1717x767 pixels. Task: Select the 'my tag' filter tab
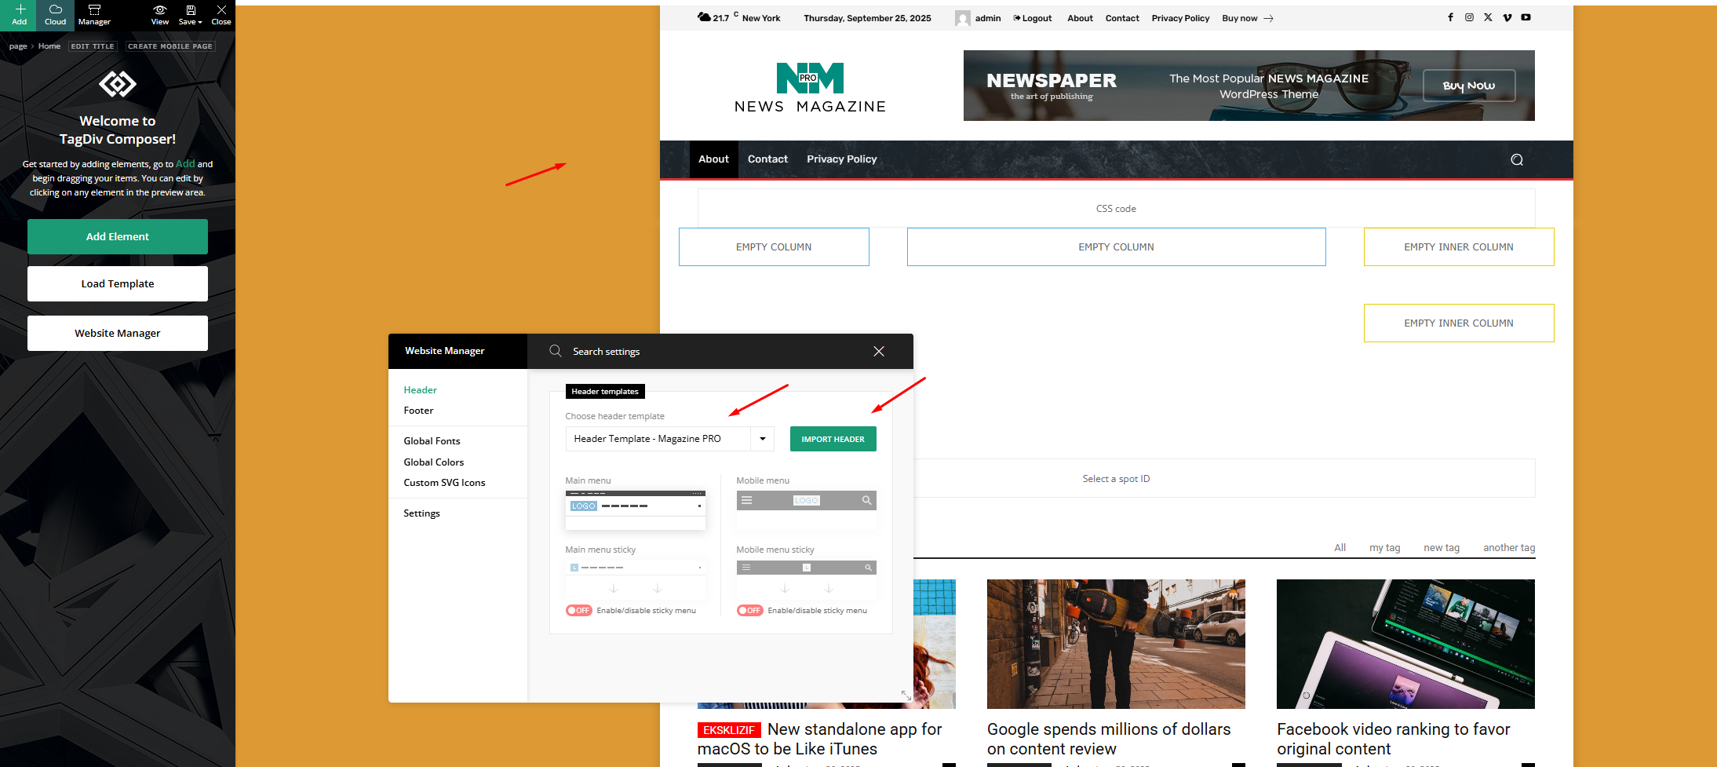coord(1385,548)
